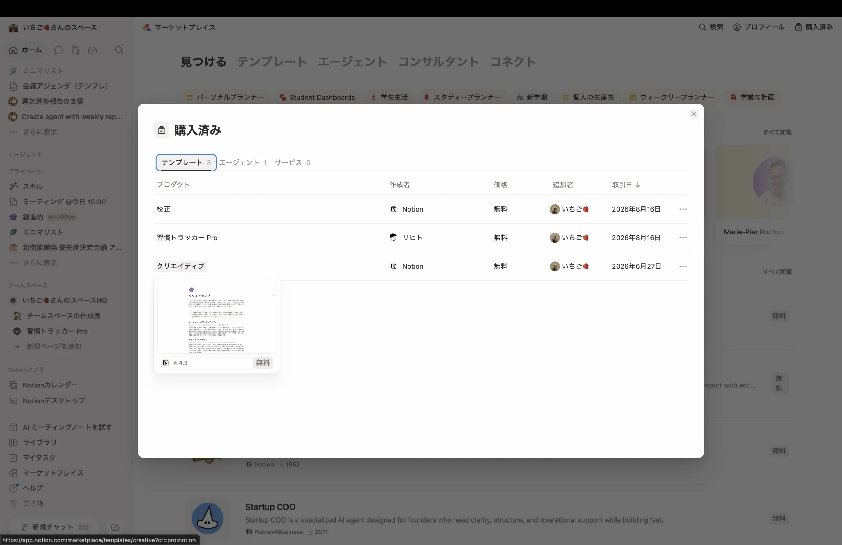
Task: Open ゴミ箱 in sidebar
Action: point(66,503)
